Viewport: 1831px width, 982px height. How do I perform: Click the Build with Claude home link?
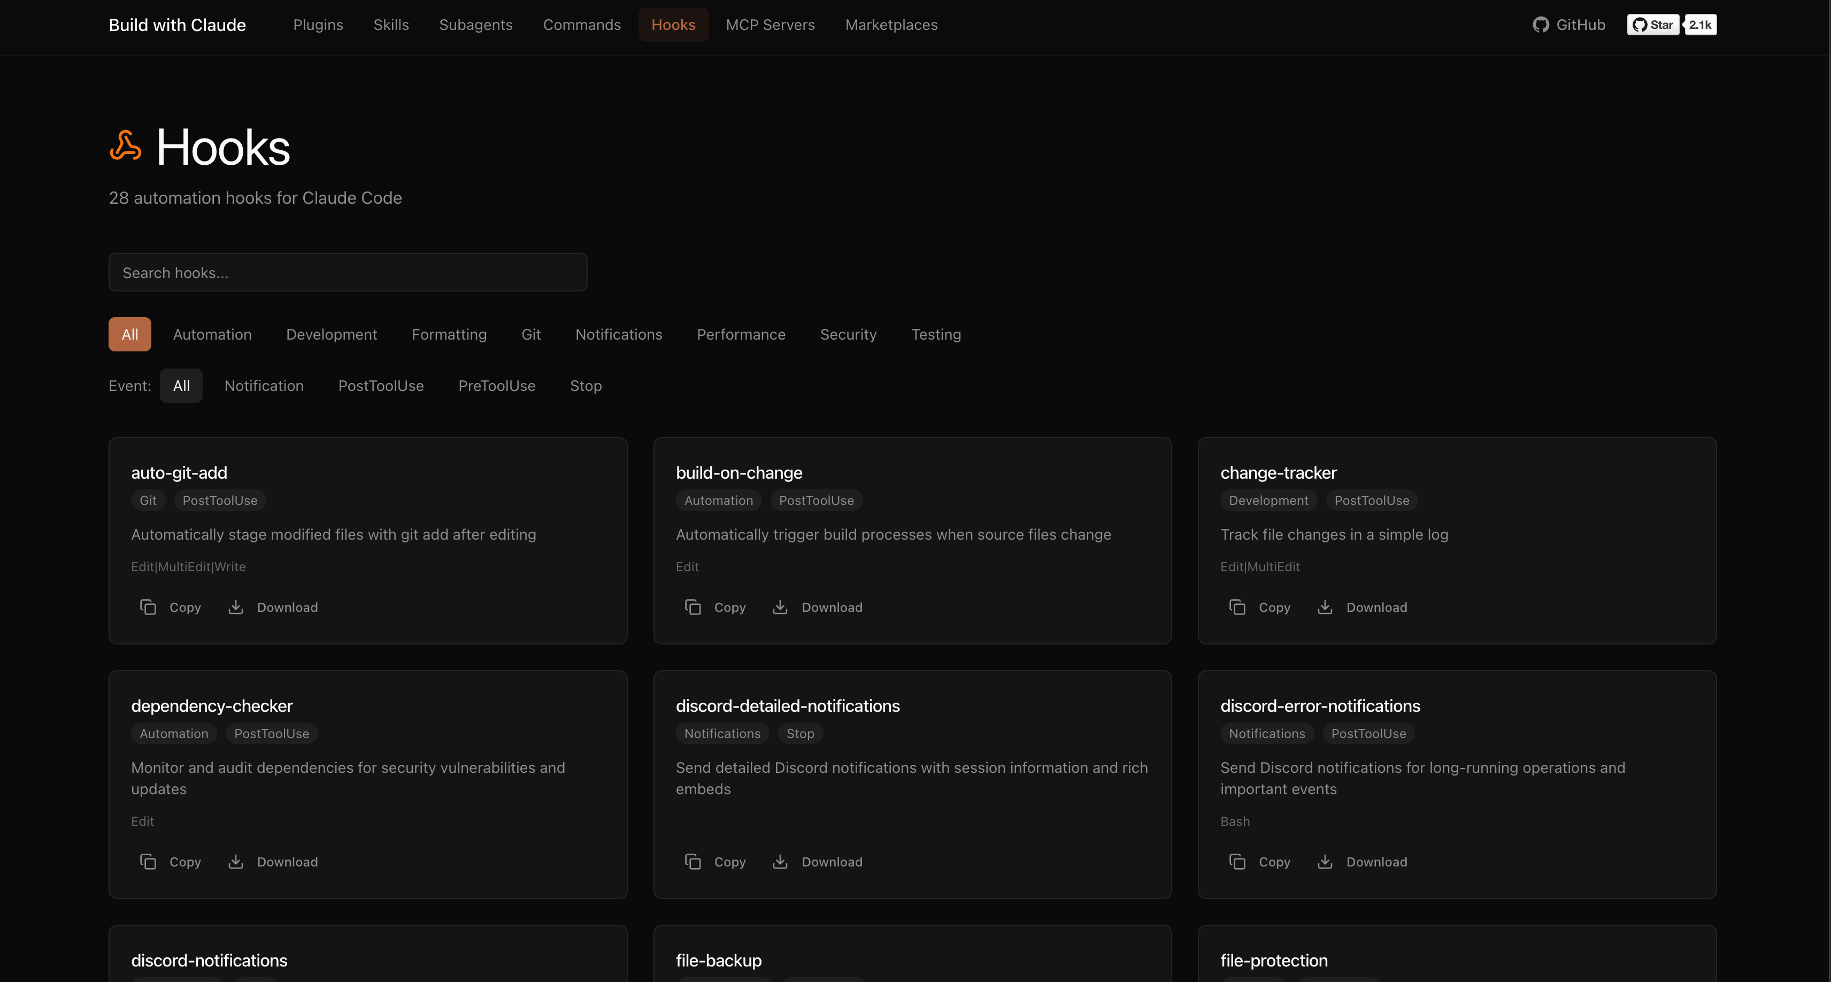click(177, 24)
